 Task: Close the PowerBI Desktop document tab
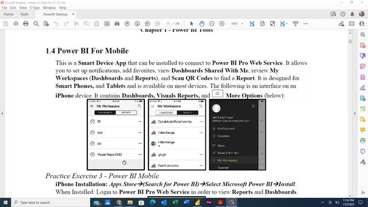73,14
